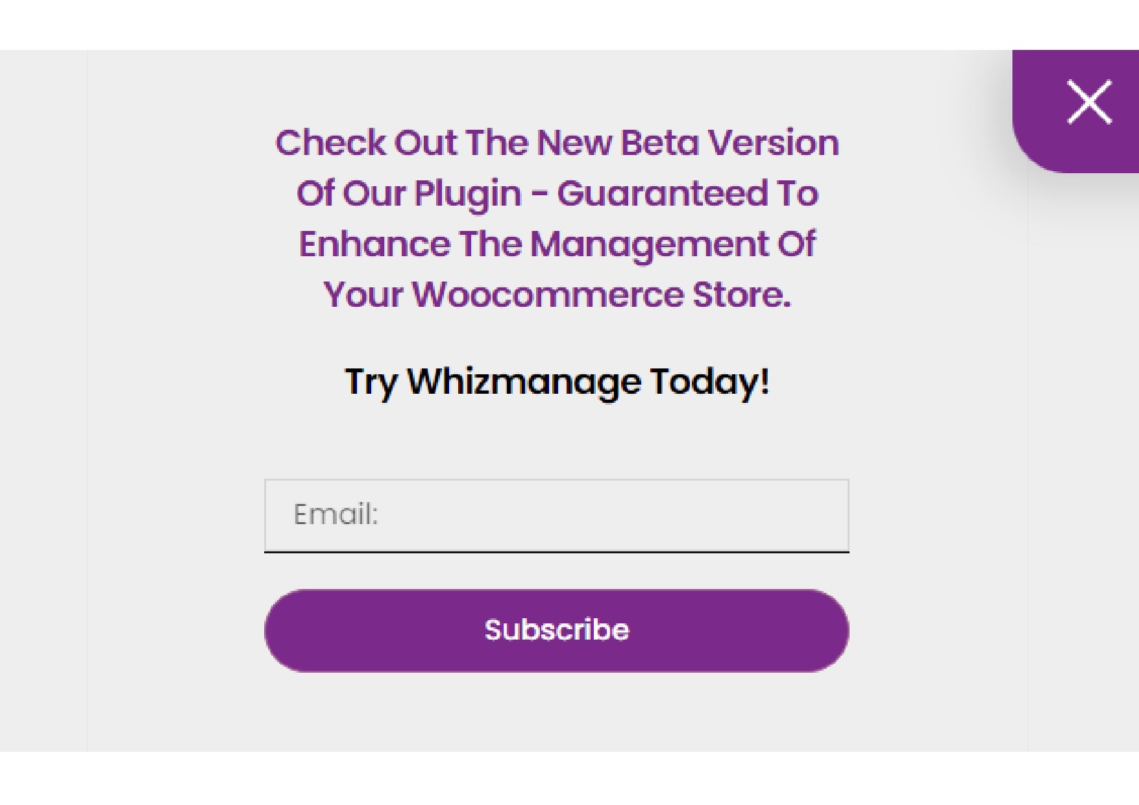1139x805 pixels.
Task: Click the word "Enhance" in the headline
Action: tap(374, 244)
